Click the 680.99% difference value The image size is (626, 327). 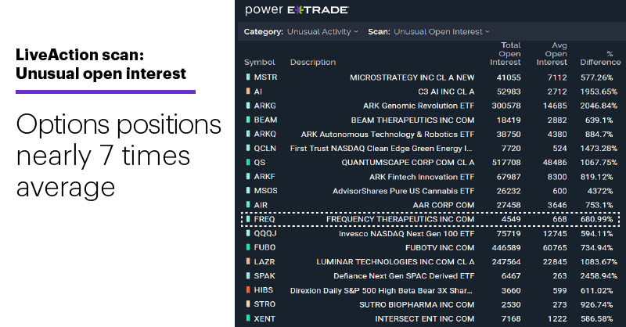(x=596, y=219)
